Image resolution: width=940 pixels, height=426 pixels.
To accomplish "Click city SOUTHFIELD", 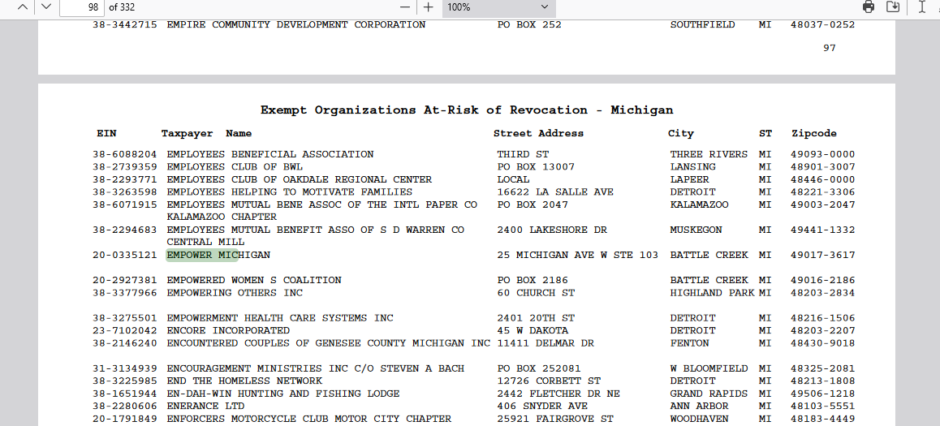I will 703,25.
